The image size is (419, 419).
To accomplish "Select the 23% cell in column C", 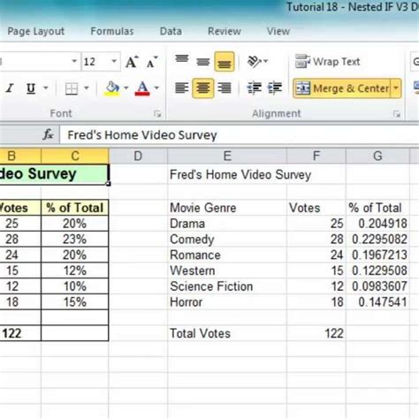I will (x=75, y=239).
